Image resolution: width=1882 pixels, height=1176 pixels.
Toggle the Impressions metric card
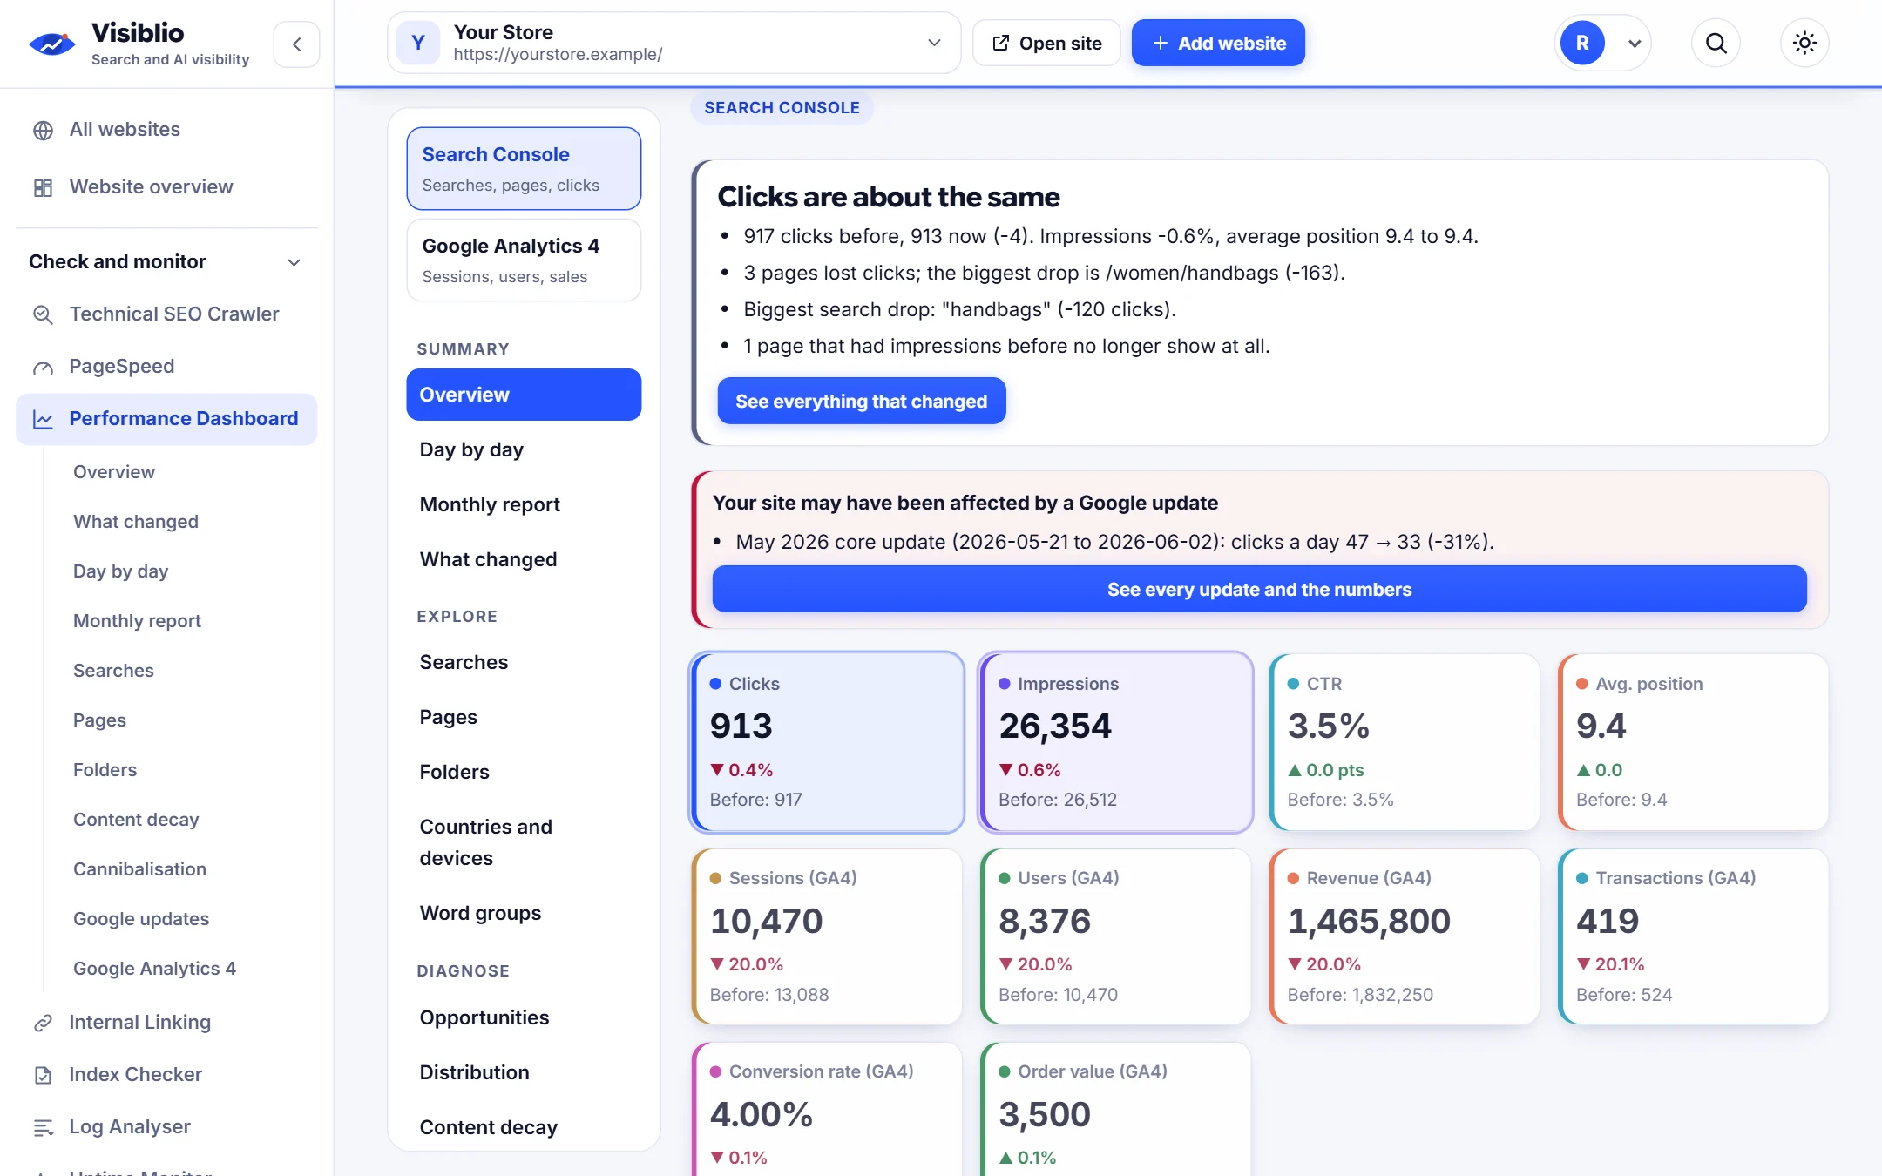[1115, 741]
